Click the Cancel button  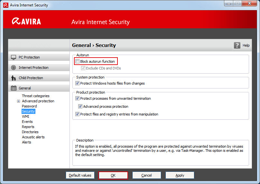tap(147, 175)
